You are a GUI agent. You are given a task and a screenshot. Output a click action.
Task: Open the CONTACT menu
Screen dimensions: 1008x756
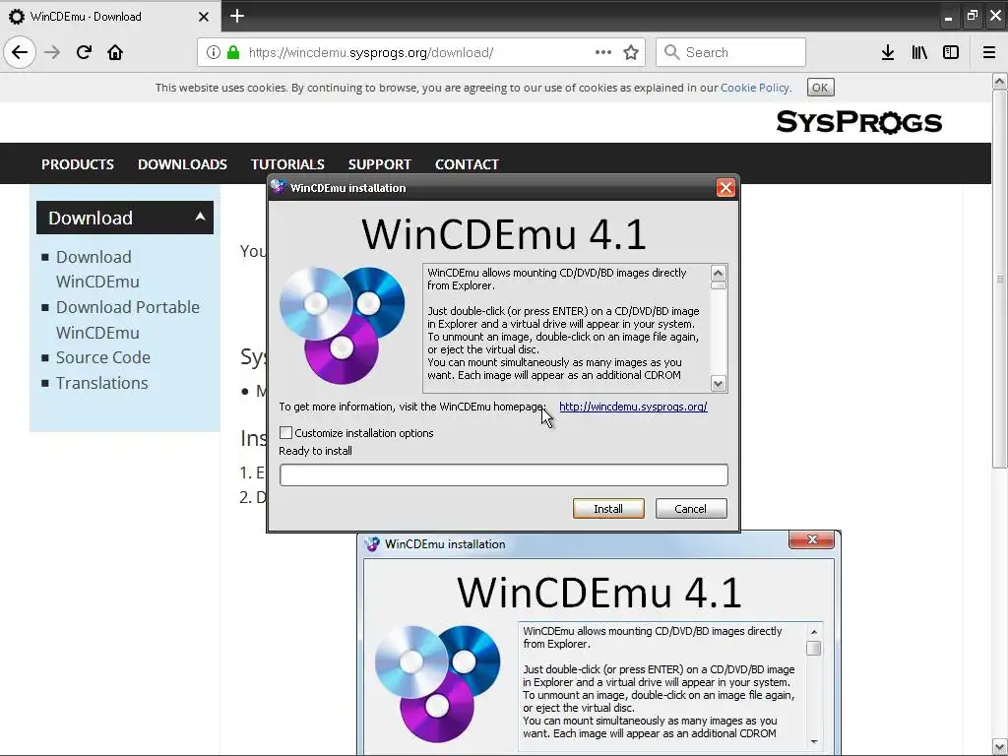(467, 164)
